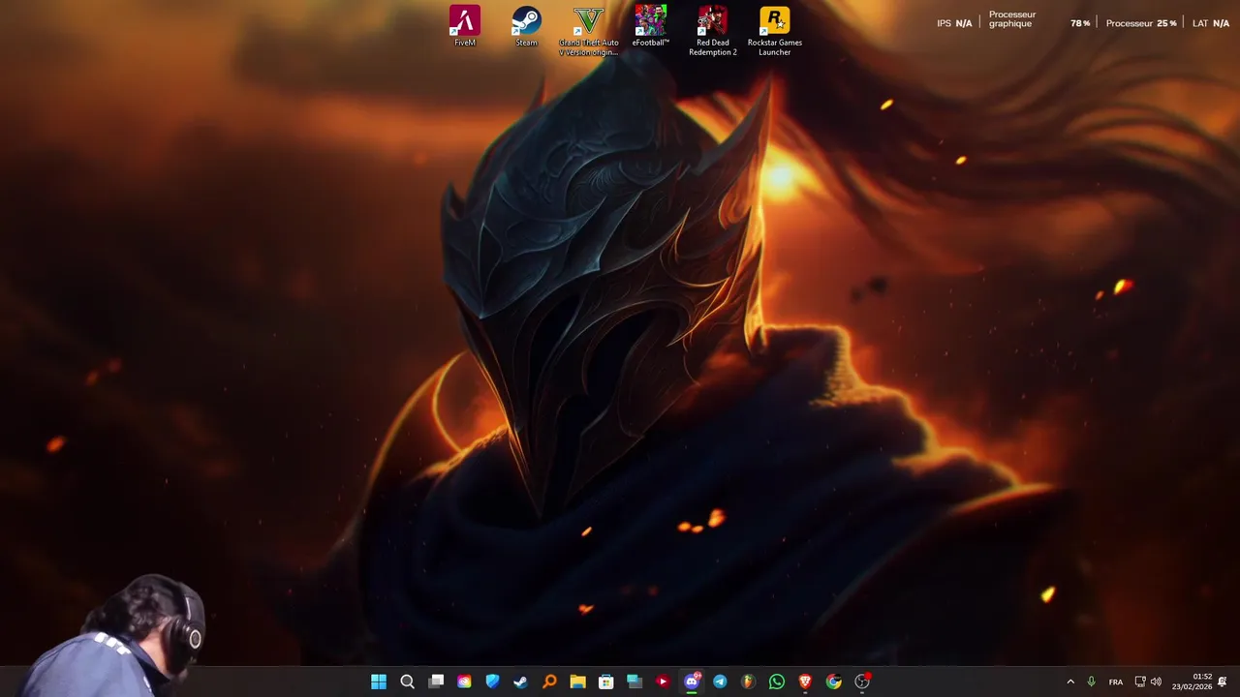This screenshot has width=1240, height=697.
Task: Click the green microphone tray icon
Action: click(x=1092, y=682)
